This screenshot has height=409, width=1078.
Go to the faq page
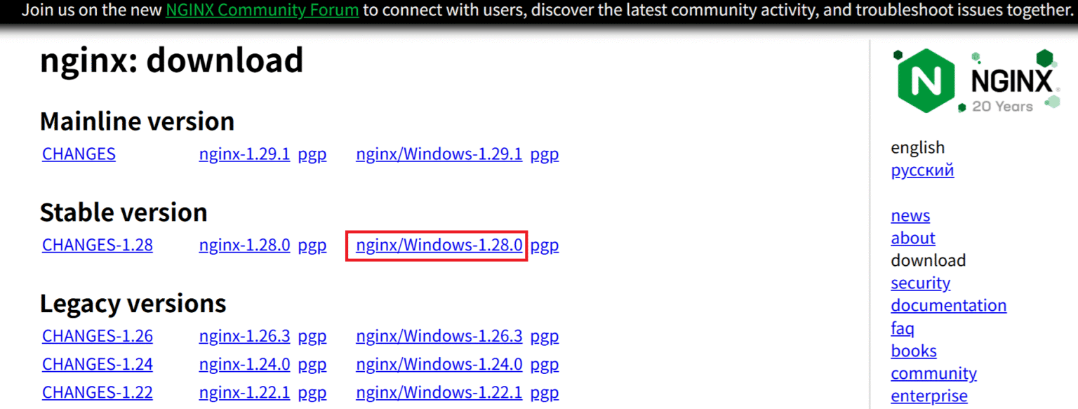coord(903,328)
